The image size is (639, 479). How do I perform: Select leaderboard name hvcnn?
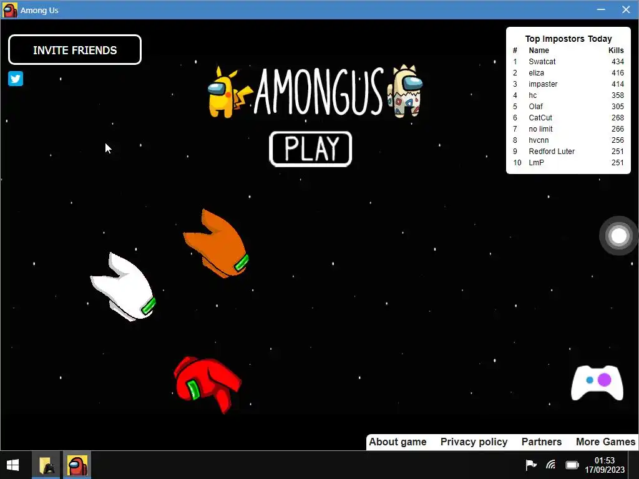(x=539, y=140)
